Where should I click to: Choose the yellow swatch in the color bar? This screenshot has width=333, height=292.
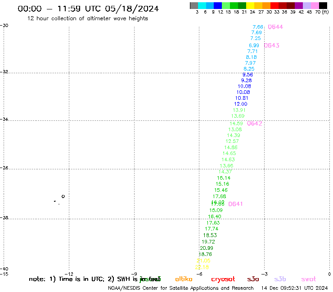tap(250, 5)
